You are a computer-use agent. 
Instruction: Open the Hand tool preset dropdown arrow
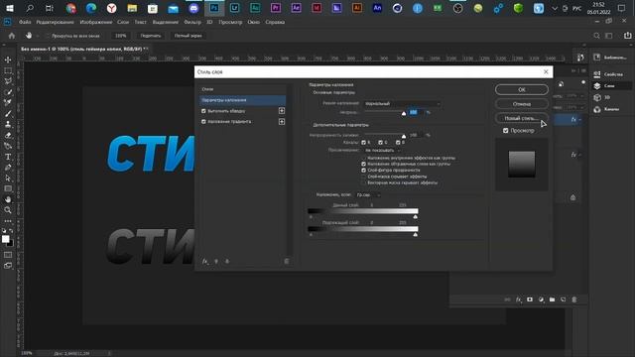point(38,36)
